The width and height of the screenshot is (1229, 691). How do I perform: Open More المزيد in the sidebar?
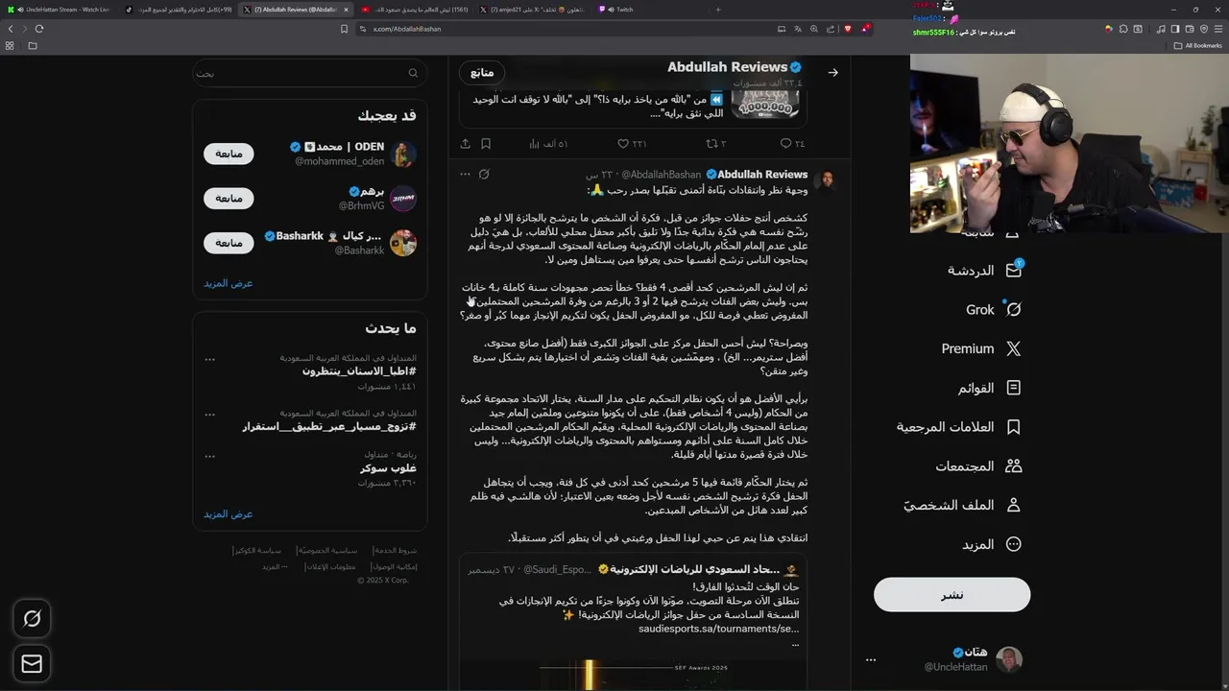[992, 544]
